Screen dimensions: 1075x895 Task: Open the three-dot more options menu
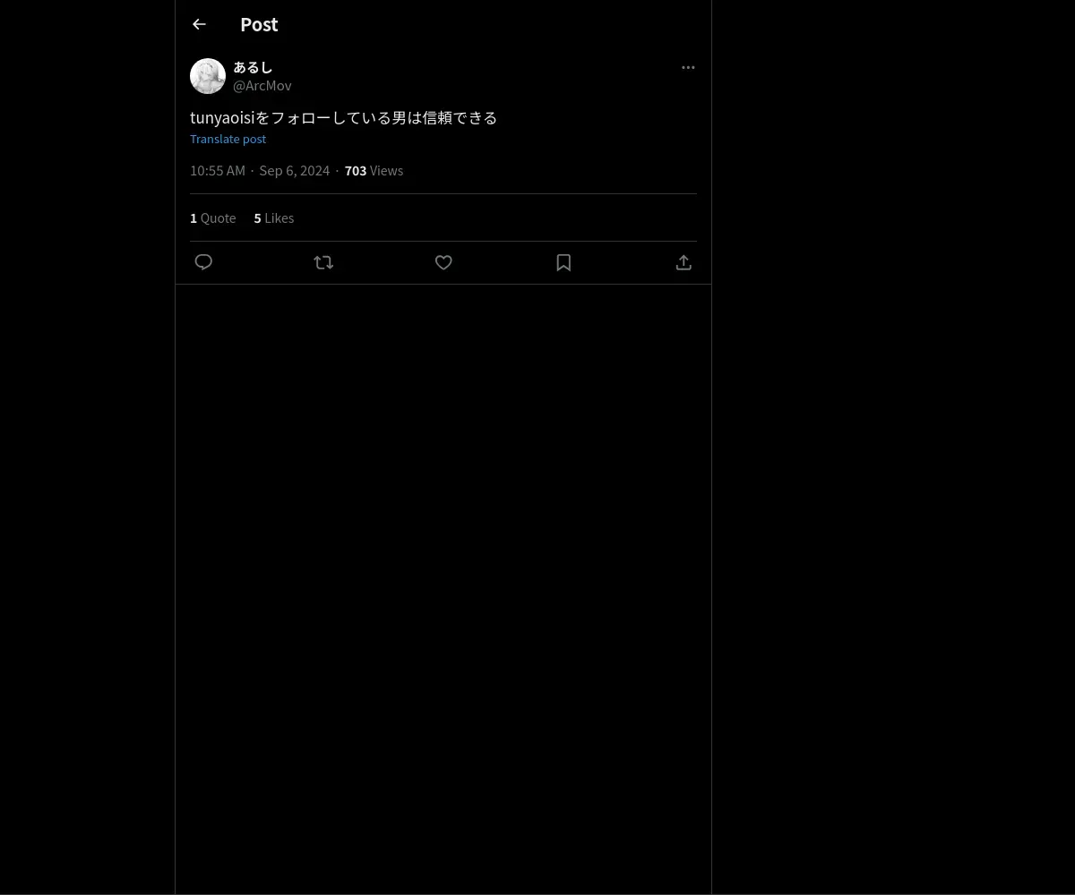pos(688,67)
